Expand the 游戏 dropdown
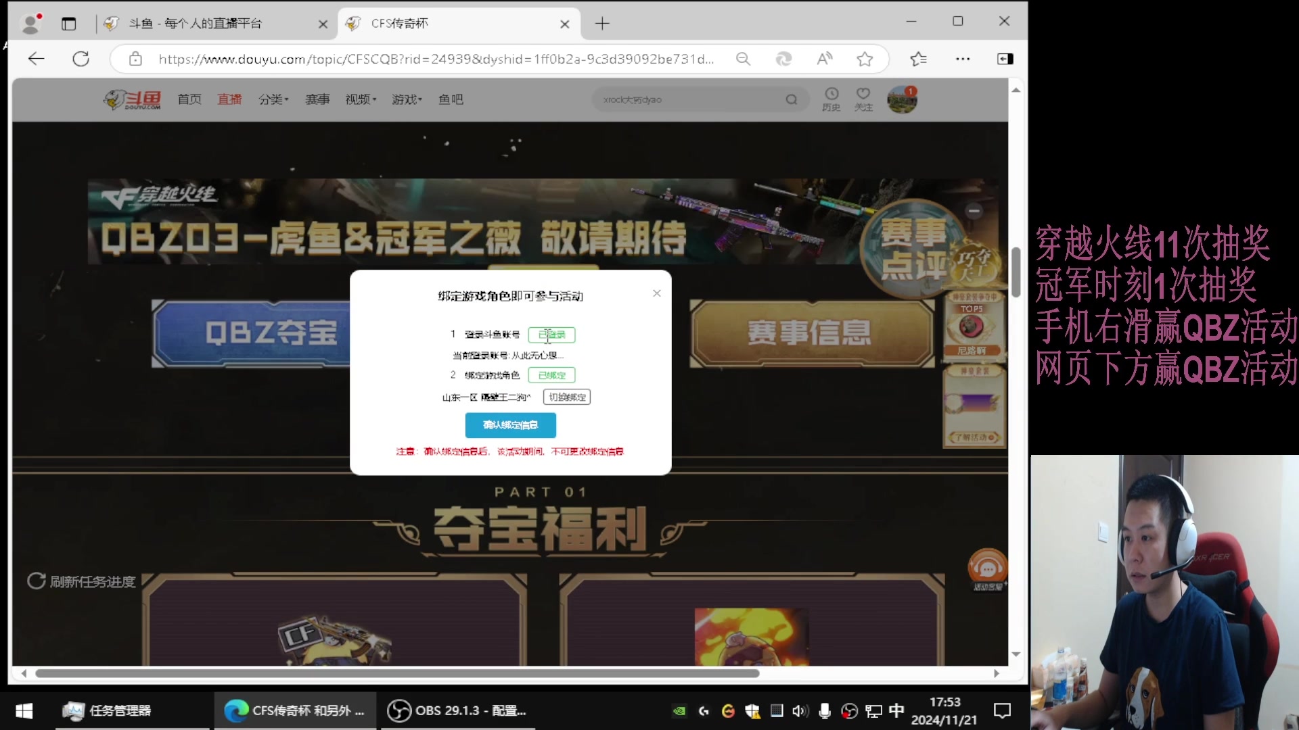Screen dimensions: 1299x730 (407, 99)
